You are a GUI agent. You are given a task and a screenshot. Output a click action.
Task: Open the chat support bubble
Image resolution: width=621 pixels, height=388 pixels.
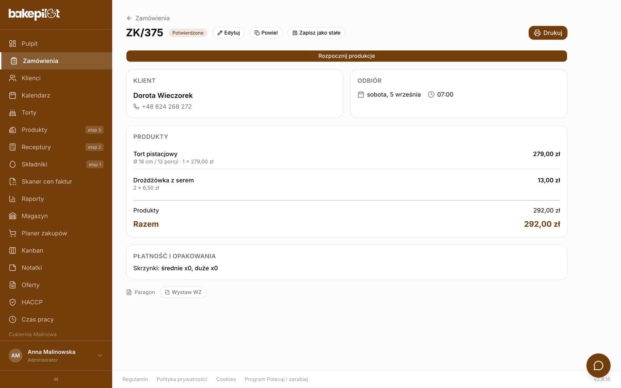coord(598,366)
